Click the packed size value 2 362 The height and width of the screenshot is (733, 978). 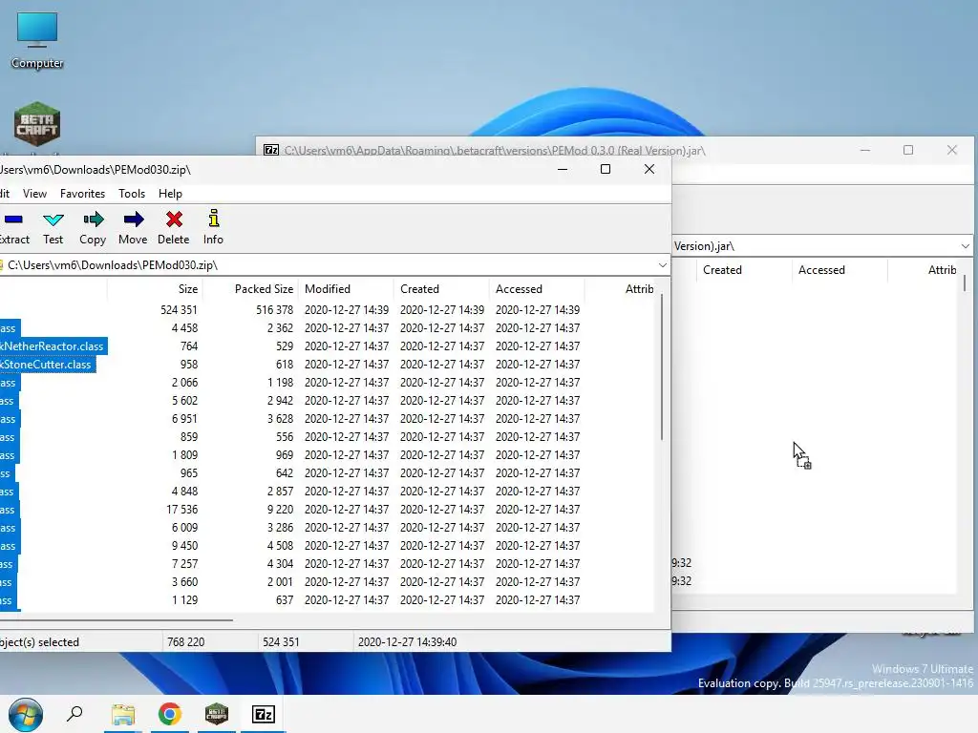tap(280, 328)
